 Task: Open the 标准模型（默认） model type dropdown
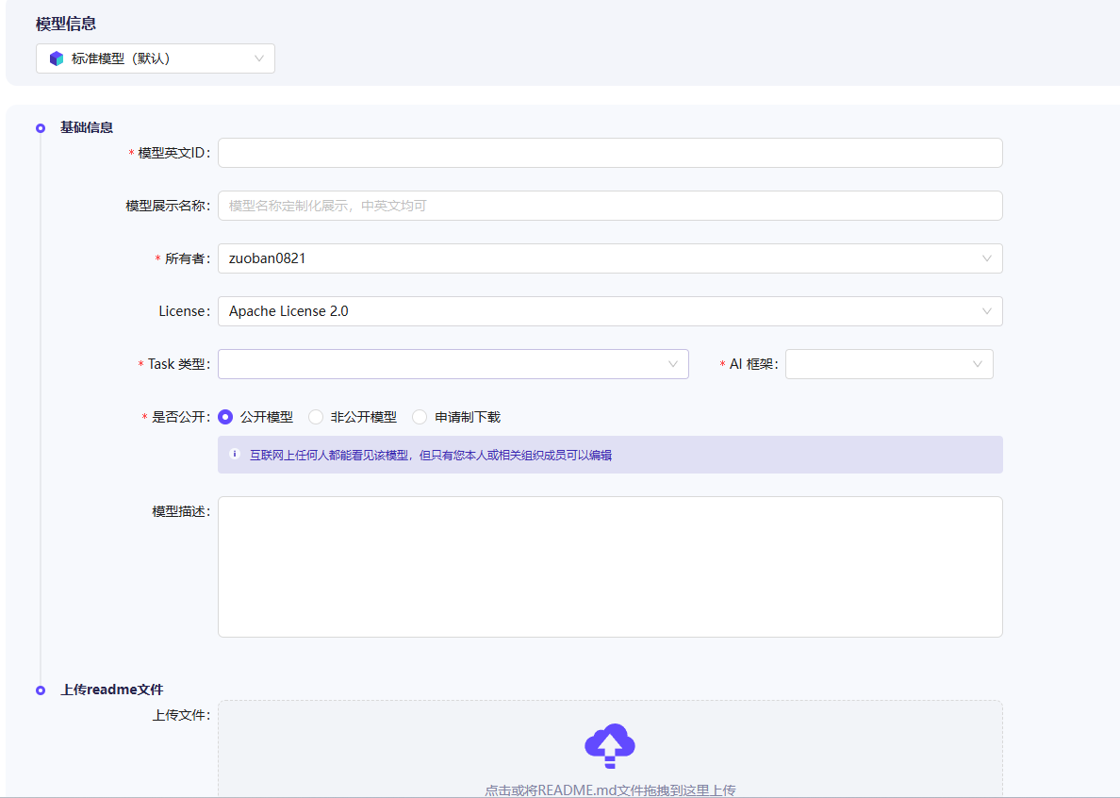click(x=156, y=58)
